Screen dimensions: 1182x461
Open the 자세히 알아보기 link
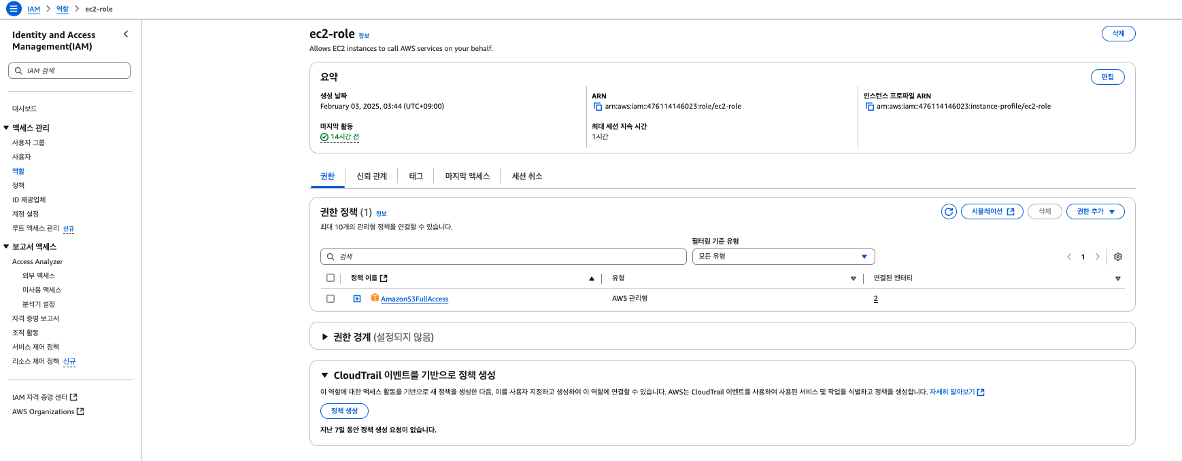pyautogui.click(x=957, y=392)
